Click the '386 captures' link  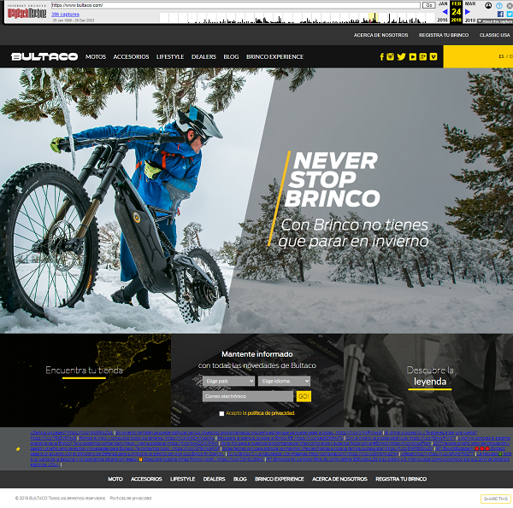pos(67,15)
